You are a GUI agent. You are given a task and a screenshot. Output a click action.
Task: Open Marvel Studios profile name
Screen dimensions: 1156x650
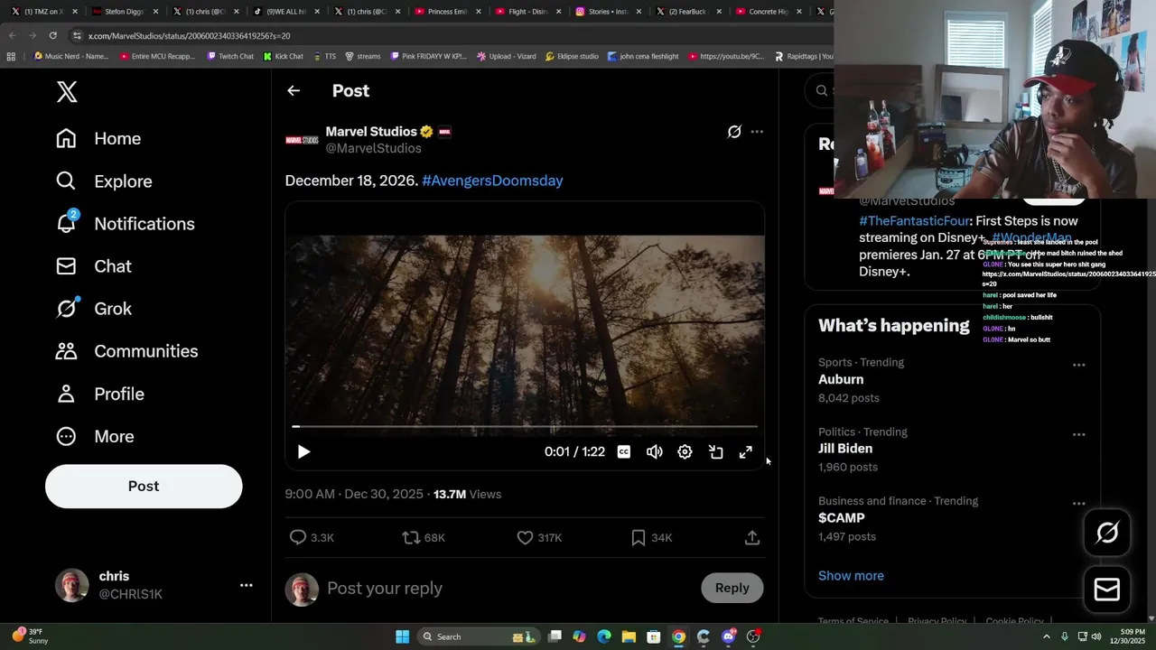[371, 132]
